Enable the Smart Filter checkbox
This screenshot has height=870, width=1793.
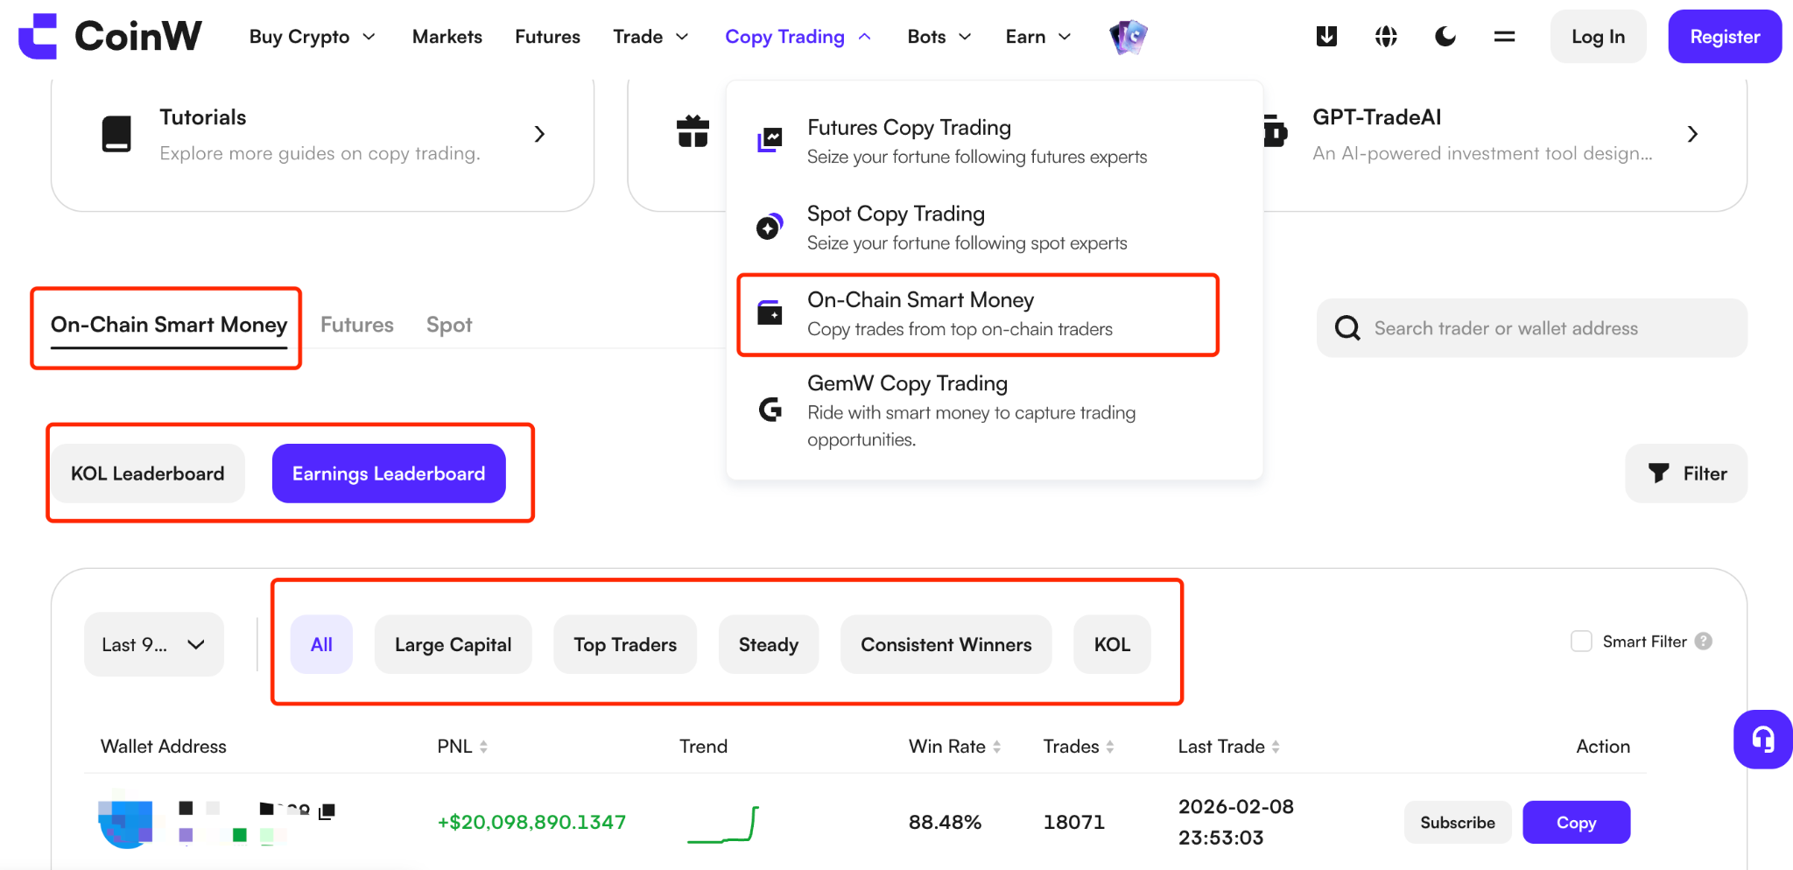click(1581, 642)
